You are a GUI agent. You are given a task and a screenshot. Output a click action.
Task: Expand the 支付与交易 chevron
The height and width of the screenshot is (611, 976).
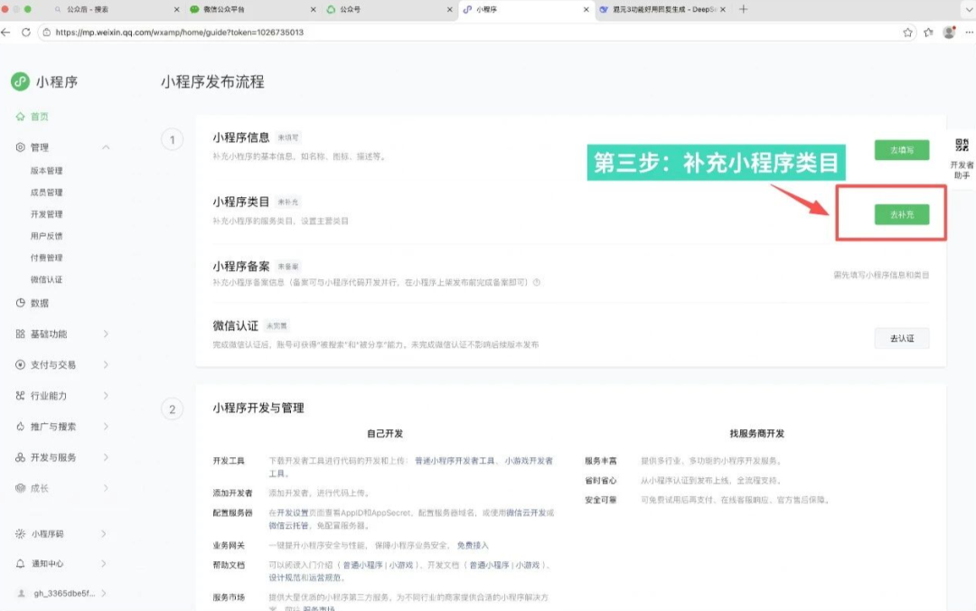(106, 364)
